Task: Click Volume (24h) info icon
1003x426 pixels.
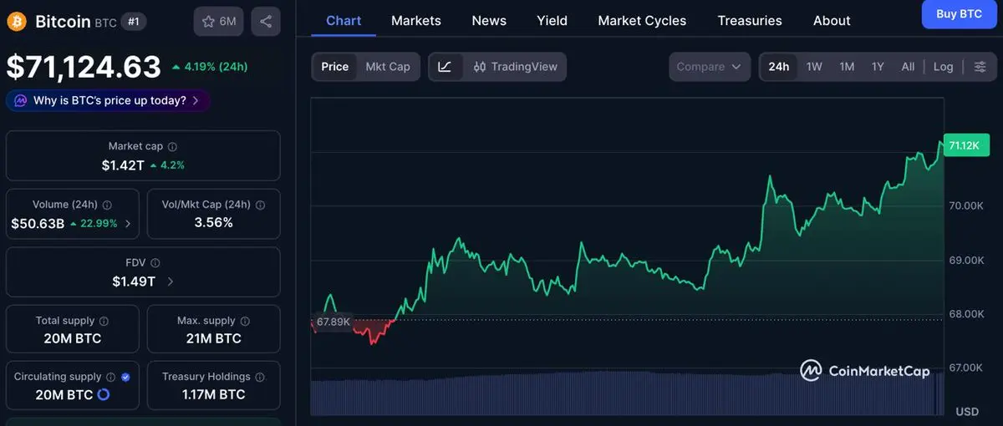Action: click(107, 205)
